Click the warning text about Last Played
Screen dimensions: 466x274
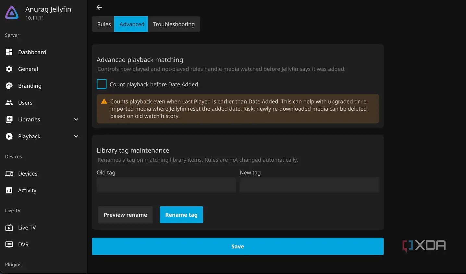click(239, 109)
